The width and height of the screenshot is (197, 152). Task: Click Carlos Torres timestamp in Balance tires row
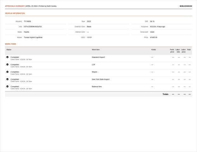click(x=21, y=89)
